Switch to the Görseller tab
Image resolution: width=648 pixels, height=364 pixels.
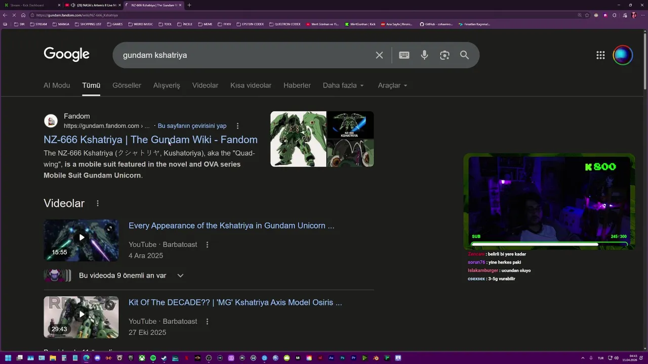127,85
